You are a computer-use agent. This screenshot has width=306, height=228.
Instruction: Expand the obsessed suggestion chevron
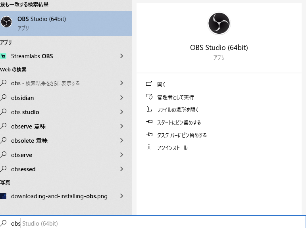coord(121,169)
